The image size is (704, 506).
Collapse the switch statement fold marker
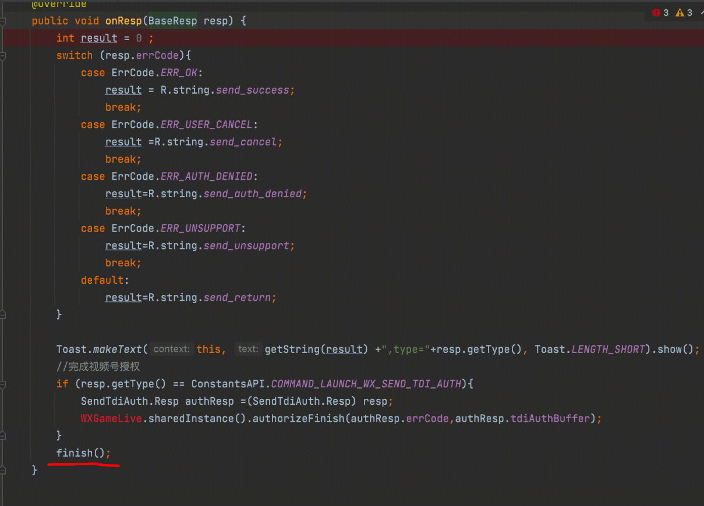click(x=3, y=56)
